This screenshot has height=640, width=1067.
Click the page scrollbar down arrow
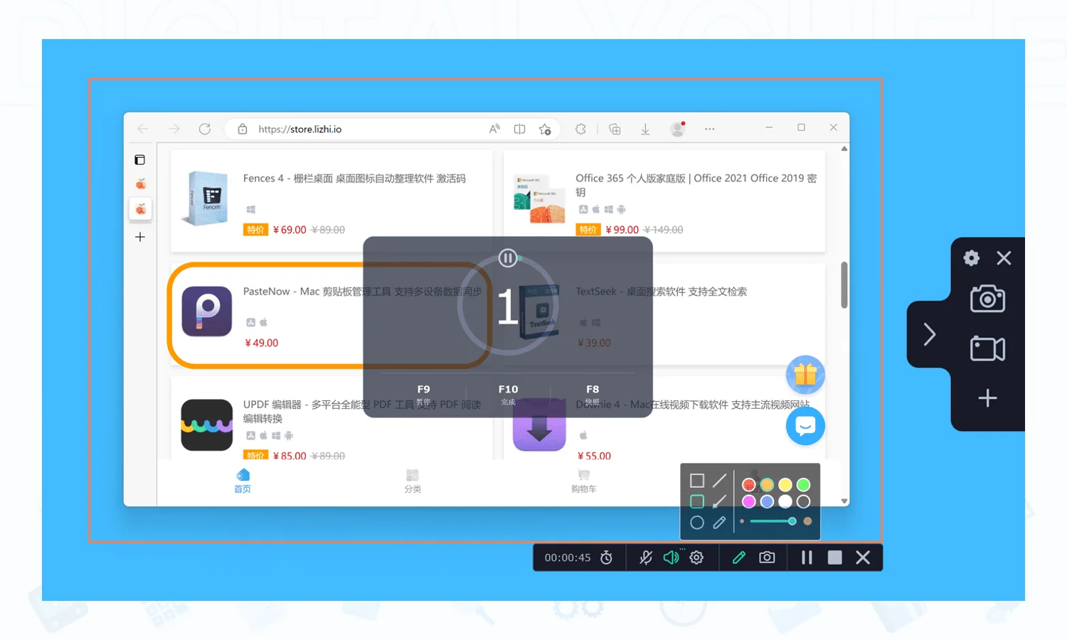(844, 501)
